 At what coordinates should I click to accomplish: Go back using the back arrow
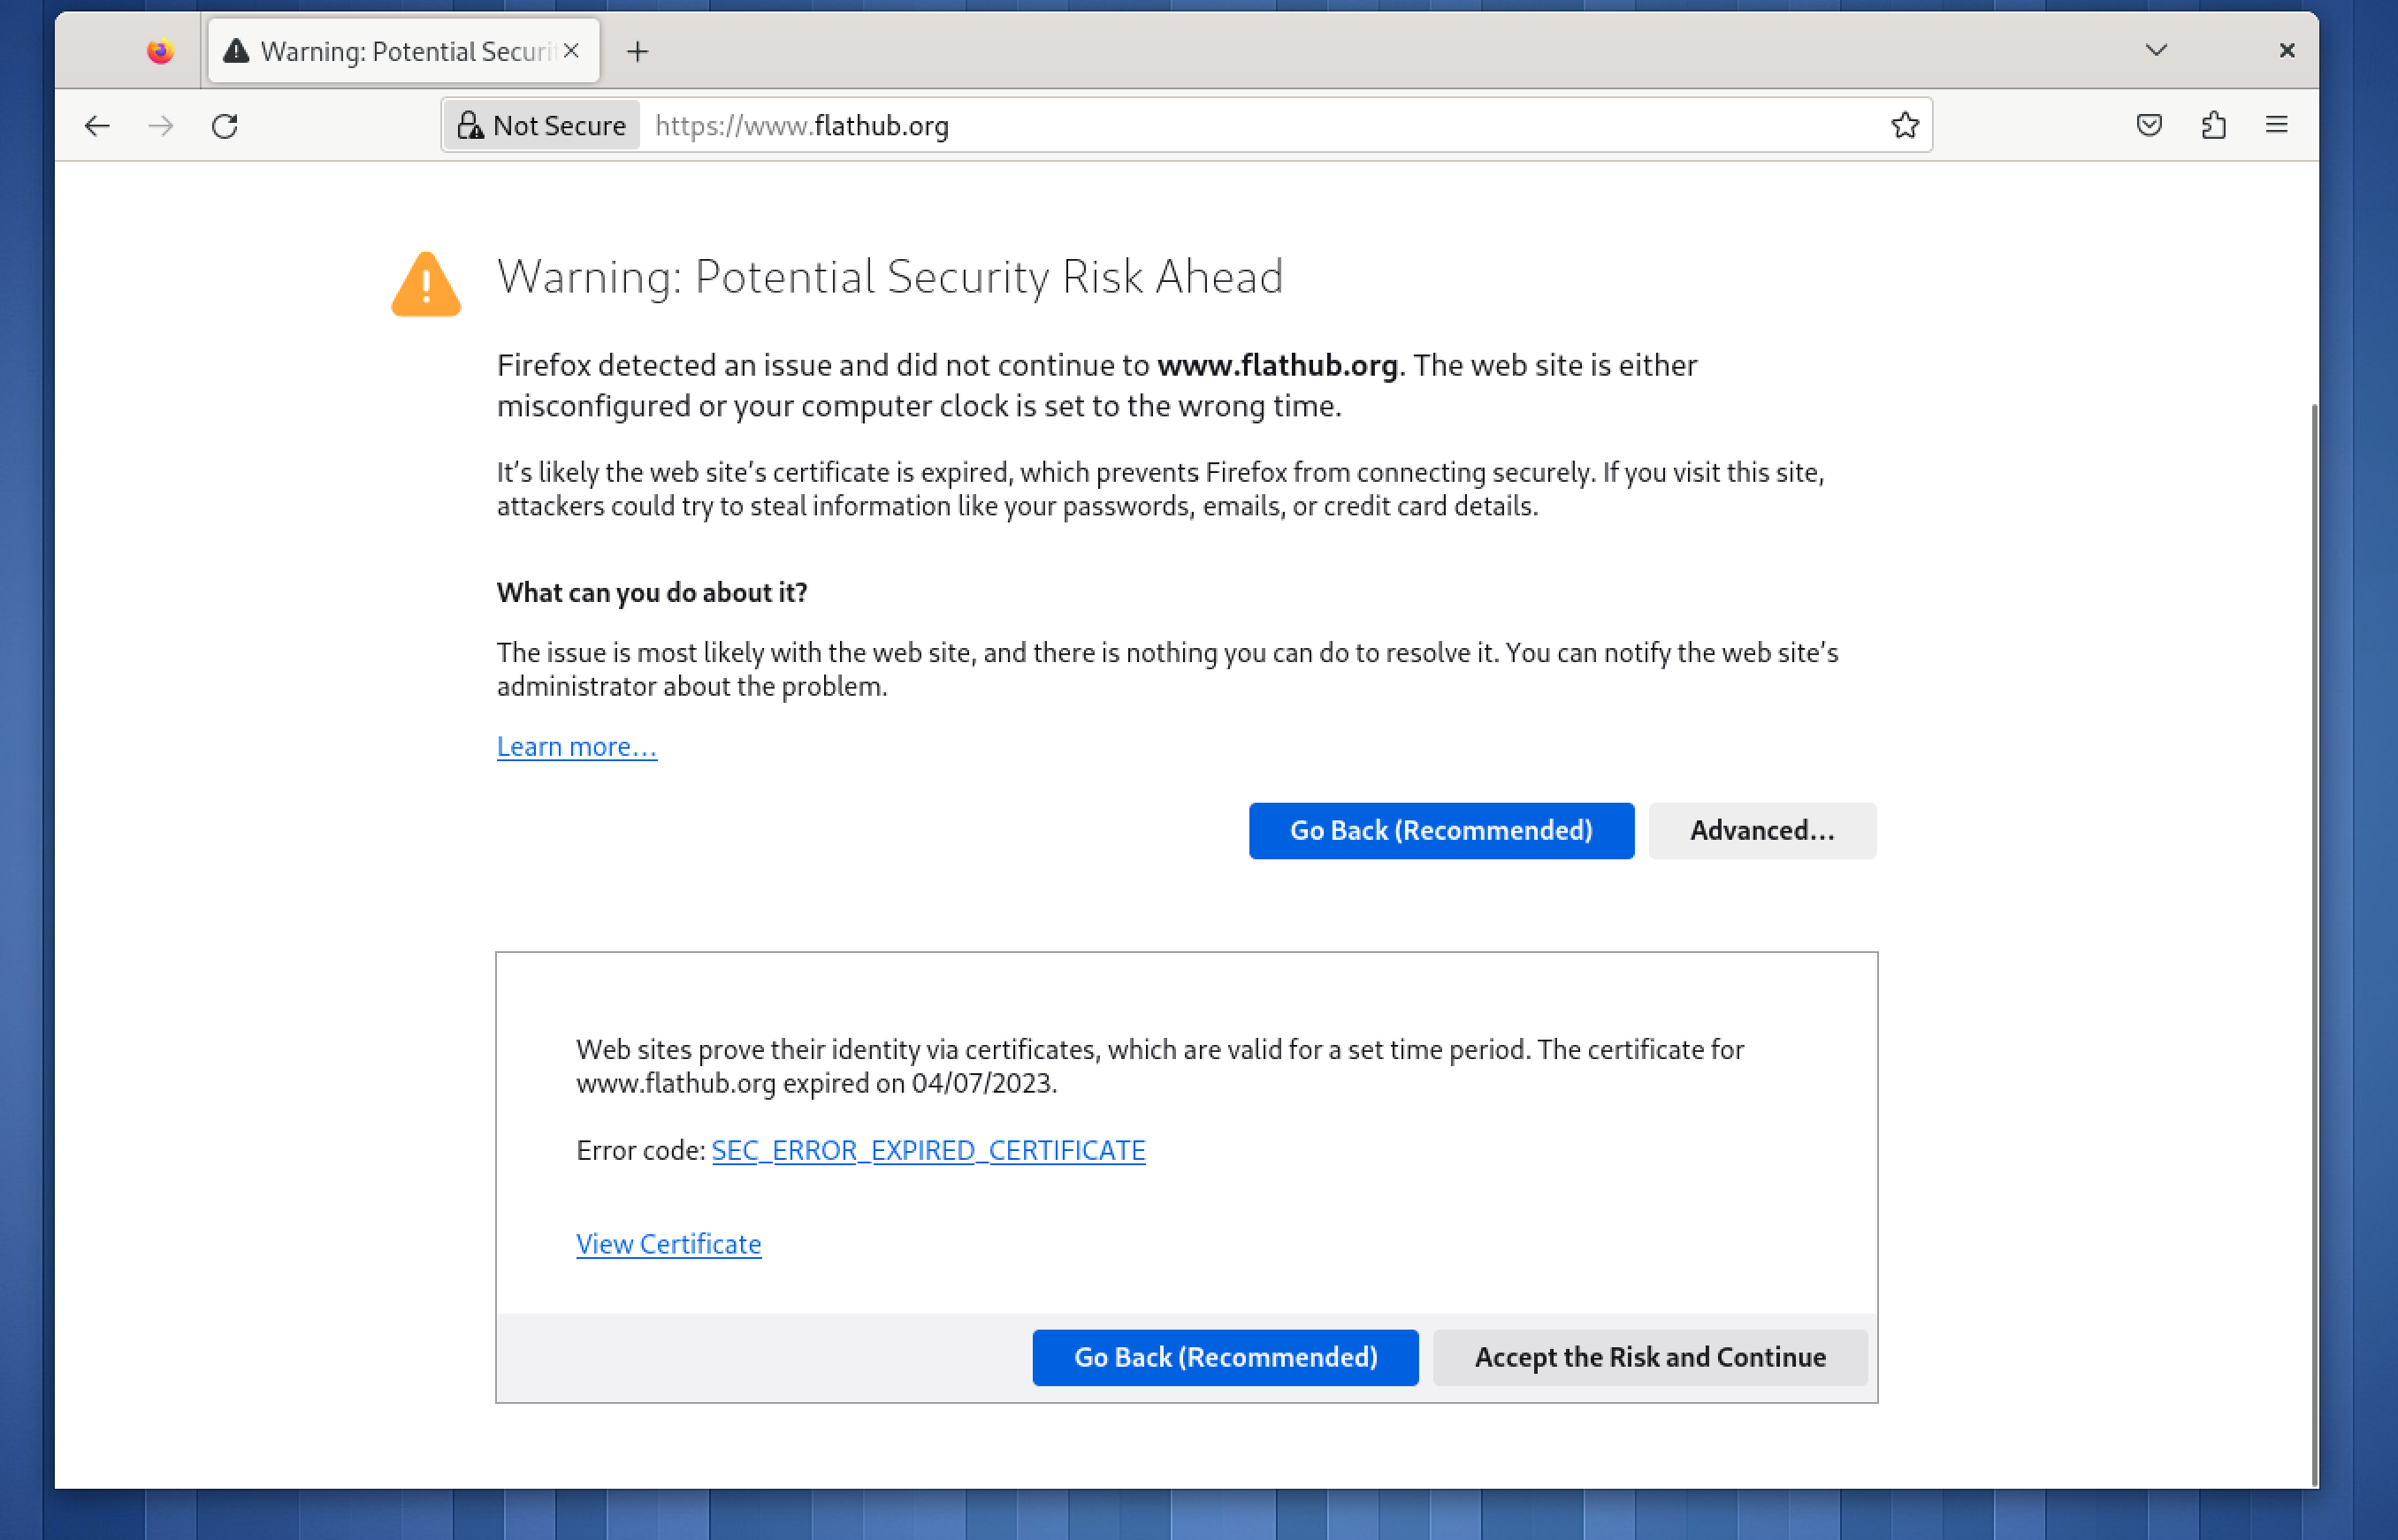pos(97,126)
